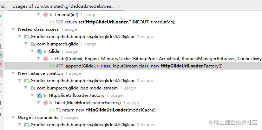This screenshot has height=130, width=262.
Task: Click package folder icon for com.bumptech.glide
Action: [33, 44]
